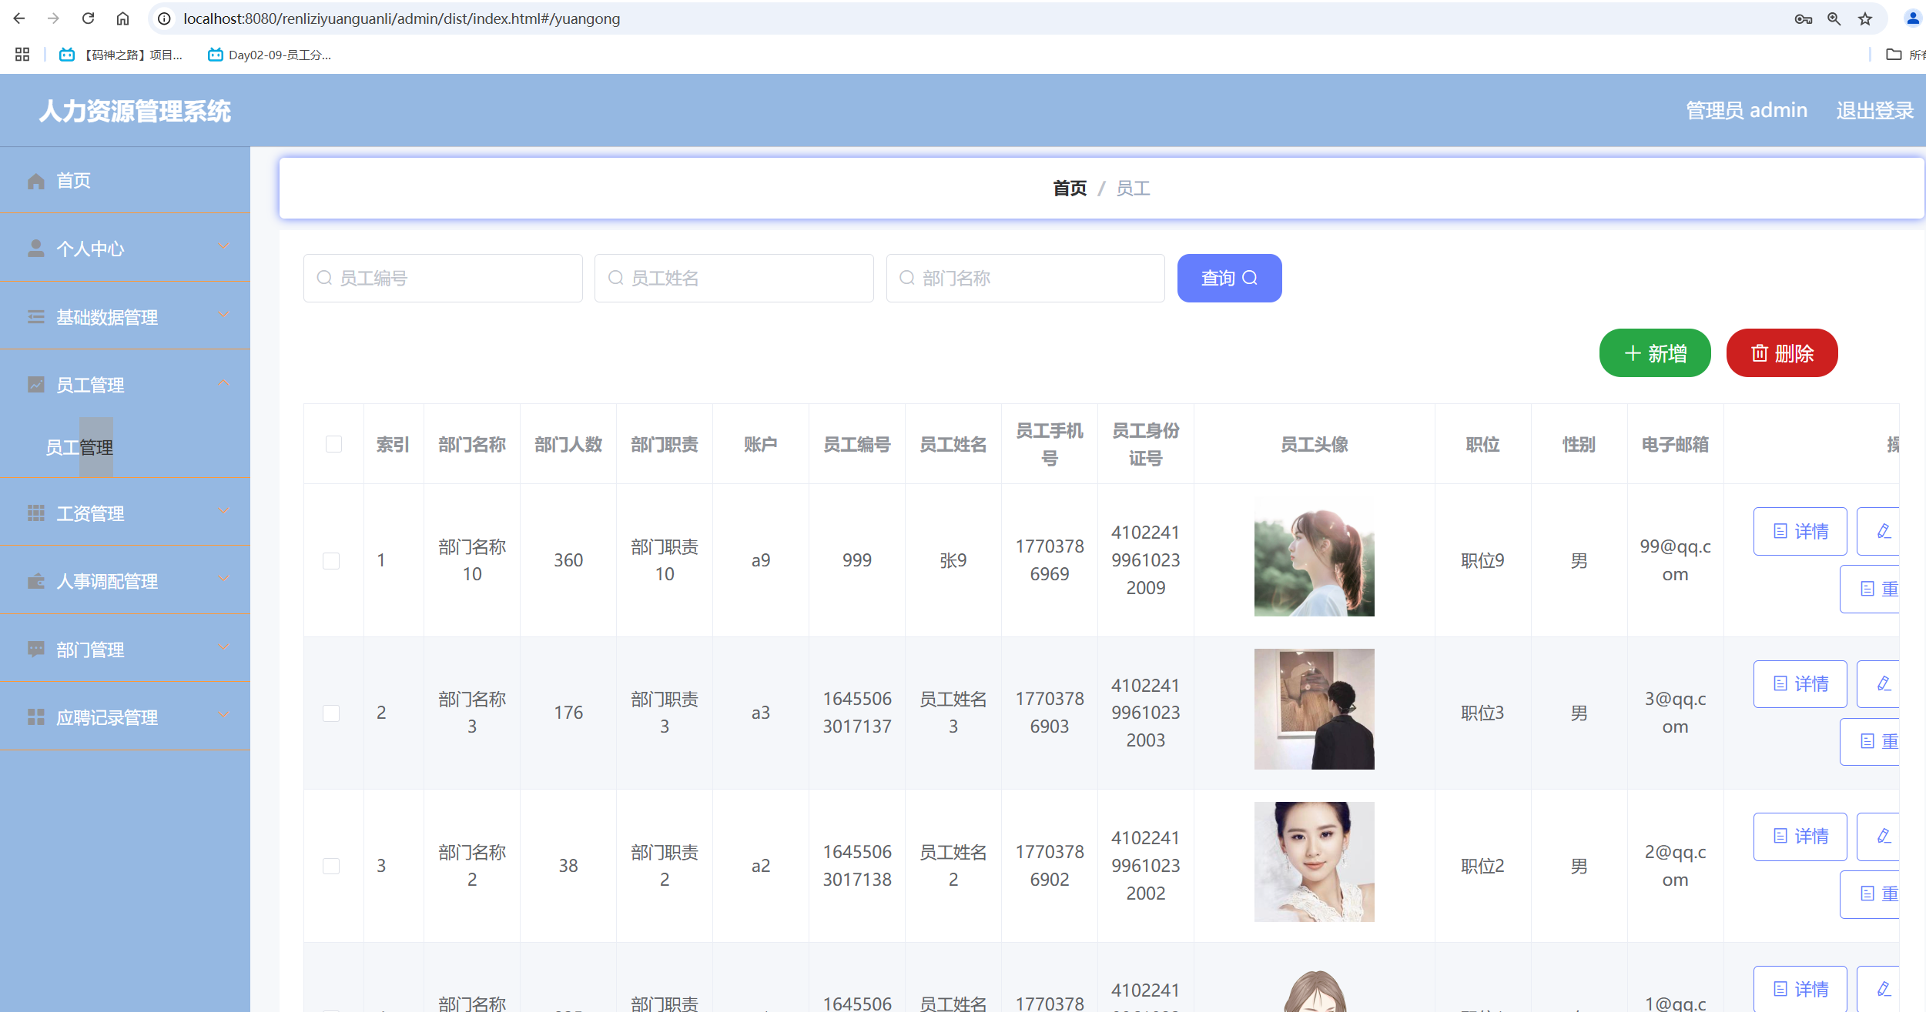Reload the page with refresh icon
Viewport: 1926px width, 1012px height.
point(88,18)
